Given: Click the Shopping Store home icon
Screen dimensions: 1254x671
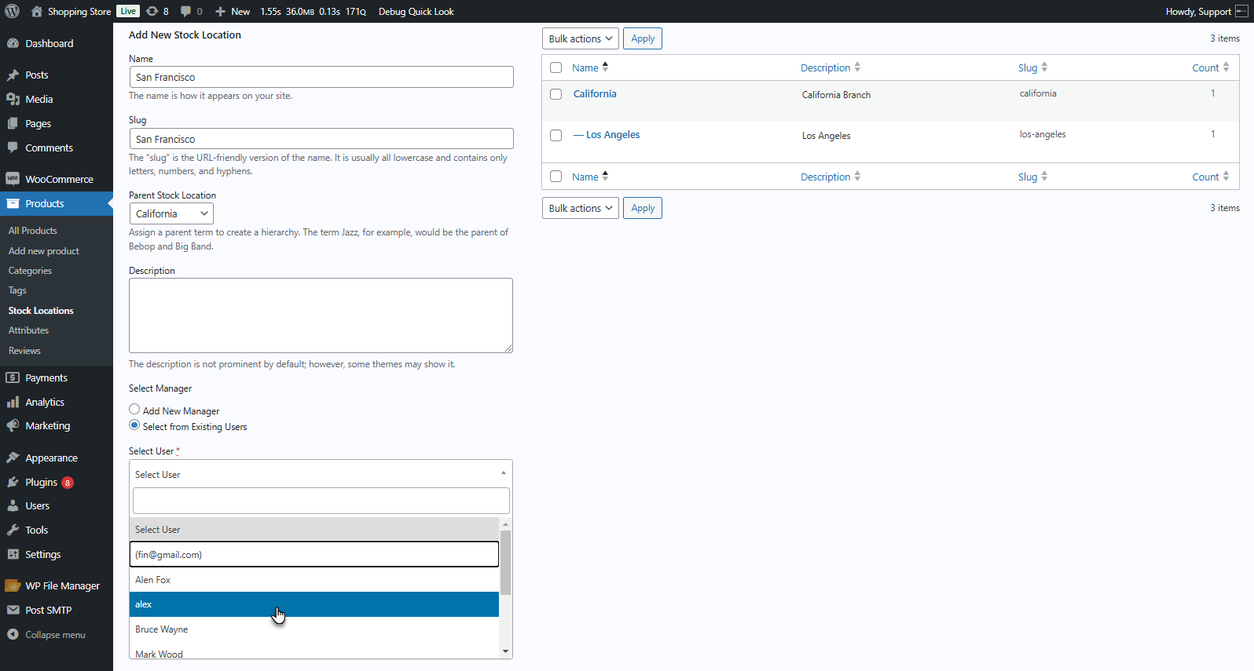Looking at the screenshot, I should [x=37, y=11].
